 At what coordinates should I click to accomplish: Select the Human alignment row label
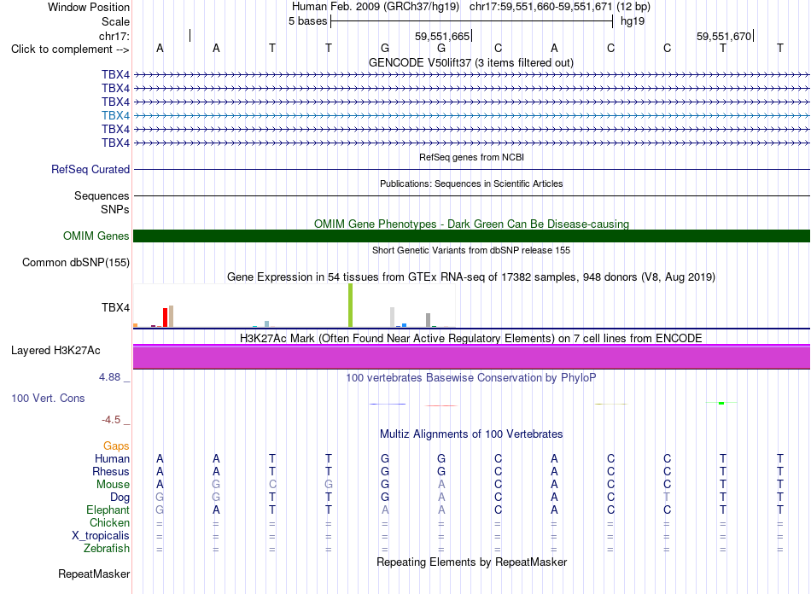click(x=112, y=458)
